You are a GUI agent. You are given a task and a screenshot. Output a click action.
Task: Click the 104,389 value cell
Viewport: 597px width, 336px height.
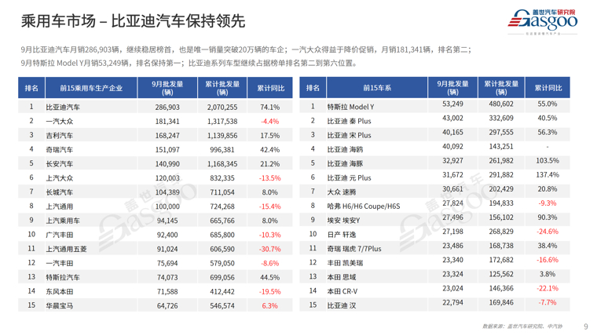(x=167, y=192)
